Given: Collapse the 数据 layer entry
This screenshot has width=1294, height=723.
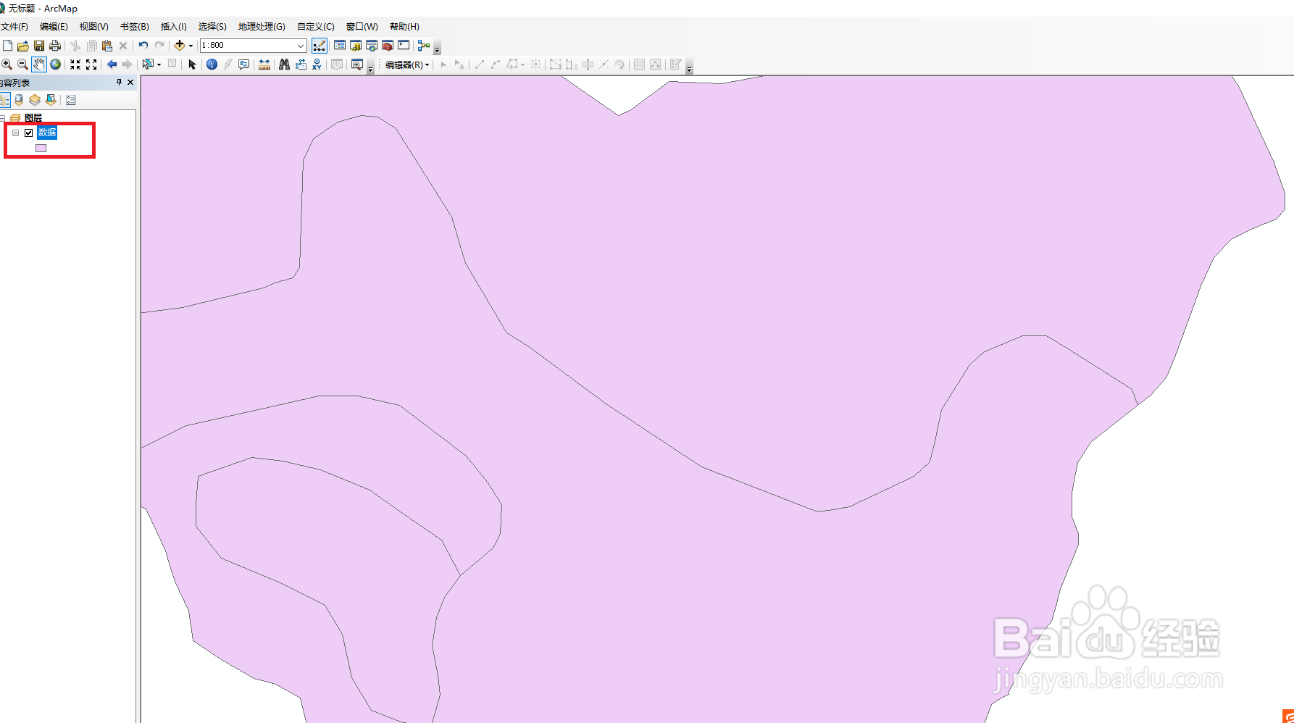Looking at the screenshot, I should point(15,133).
